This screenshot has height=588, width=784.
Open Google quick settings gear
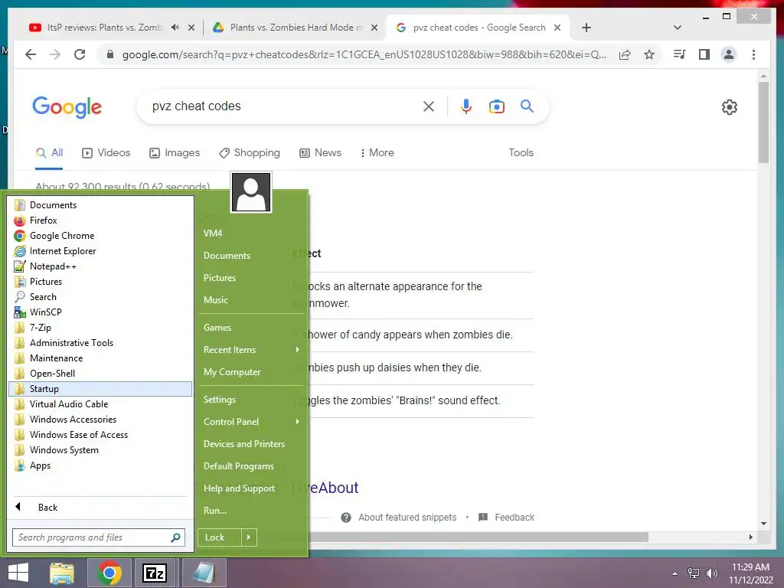[730, 107]
